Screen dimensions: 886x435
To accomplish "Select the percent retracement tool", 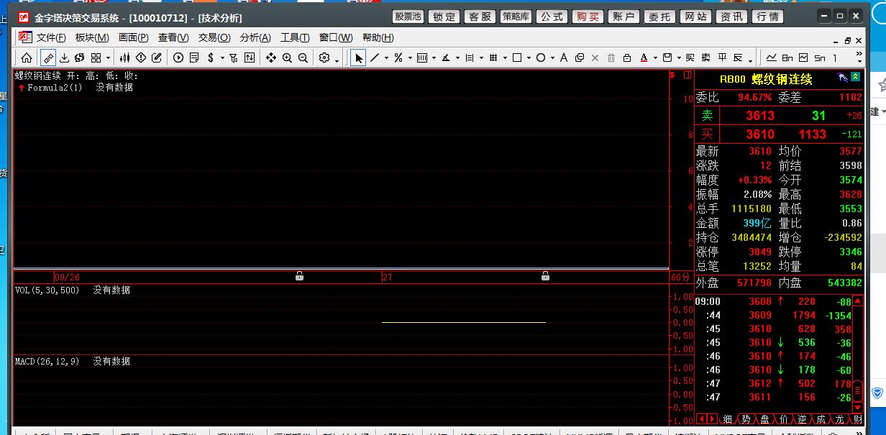I will click(398, 58).
